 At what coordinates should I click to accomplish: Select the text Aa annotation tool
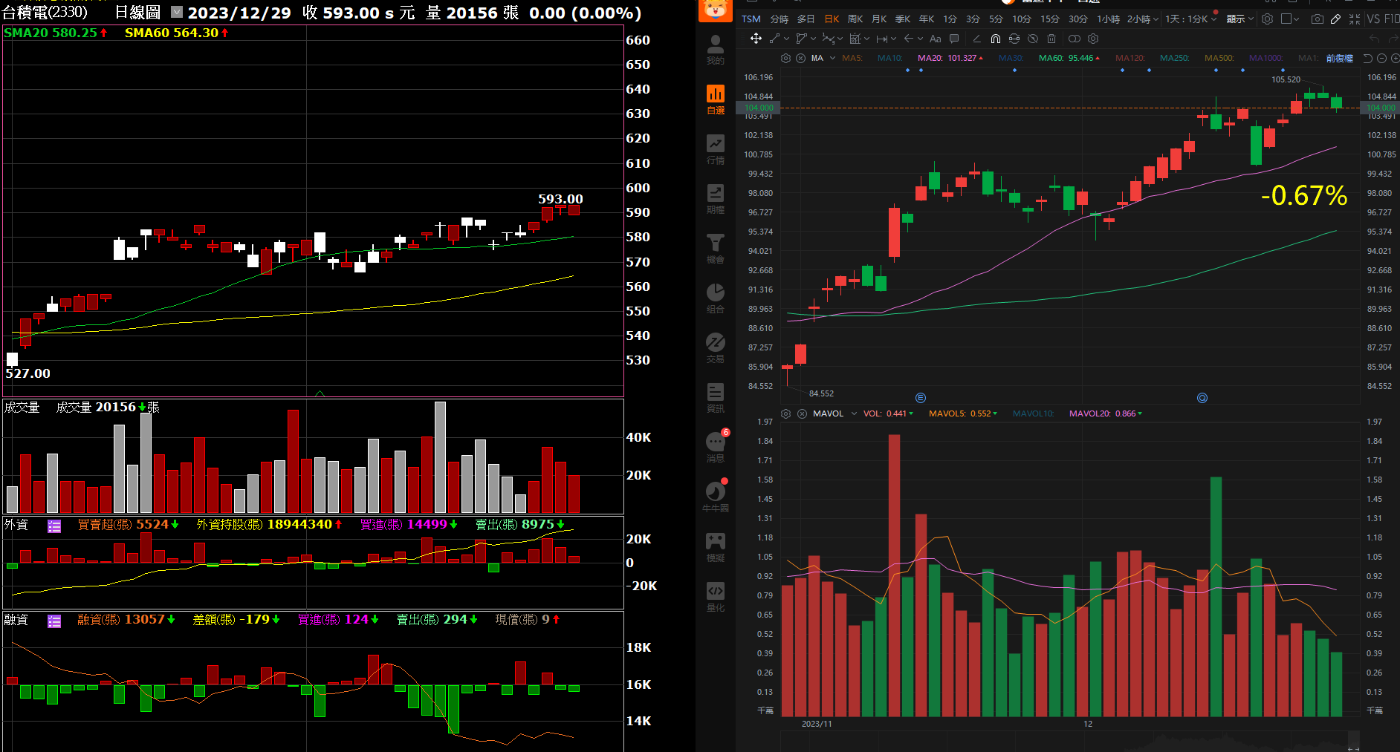click(936, 39)
